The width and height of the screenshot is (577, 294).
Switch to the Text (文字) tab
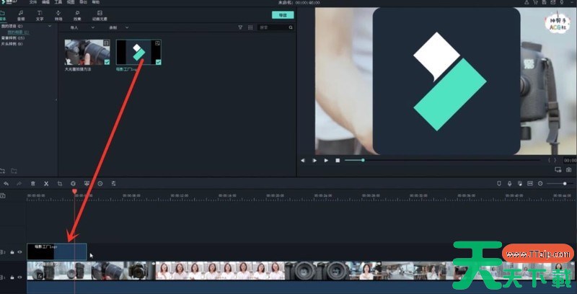(x=40, y=15)
